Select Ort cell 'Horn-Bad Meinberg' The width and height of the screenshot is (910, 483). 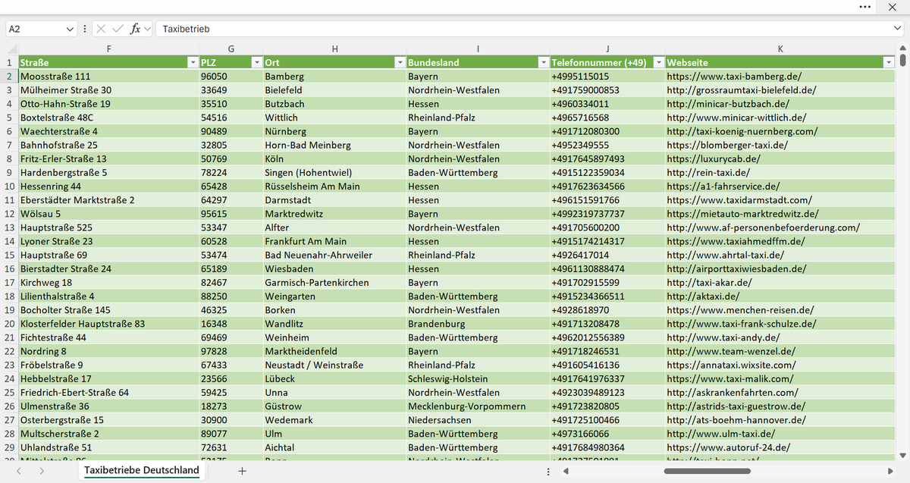[x=334, y=145]
